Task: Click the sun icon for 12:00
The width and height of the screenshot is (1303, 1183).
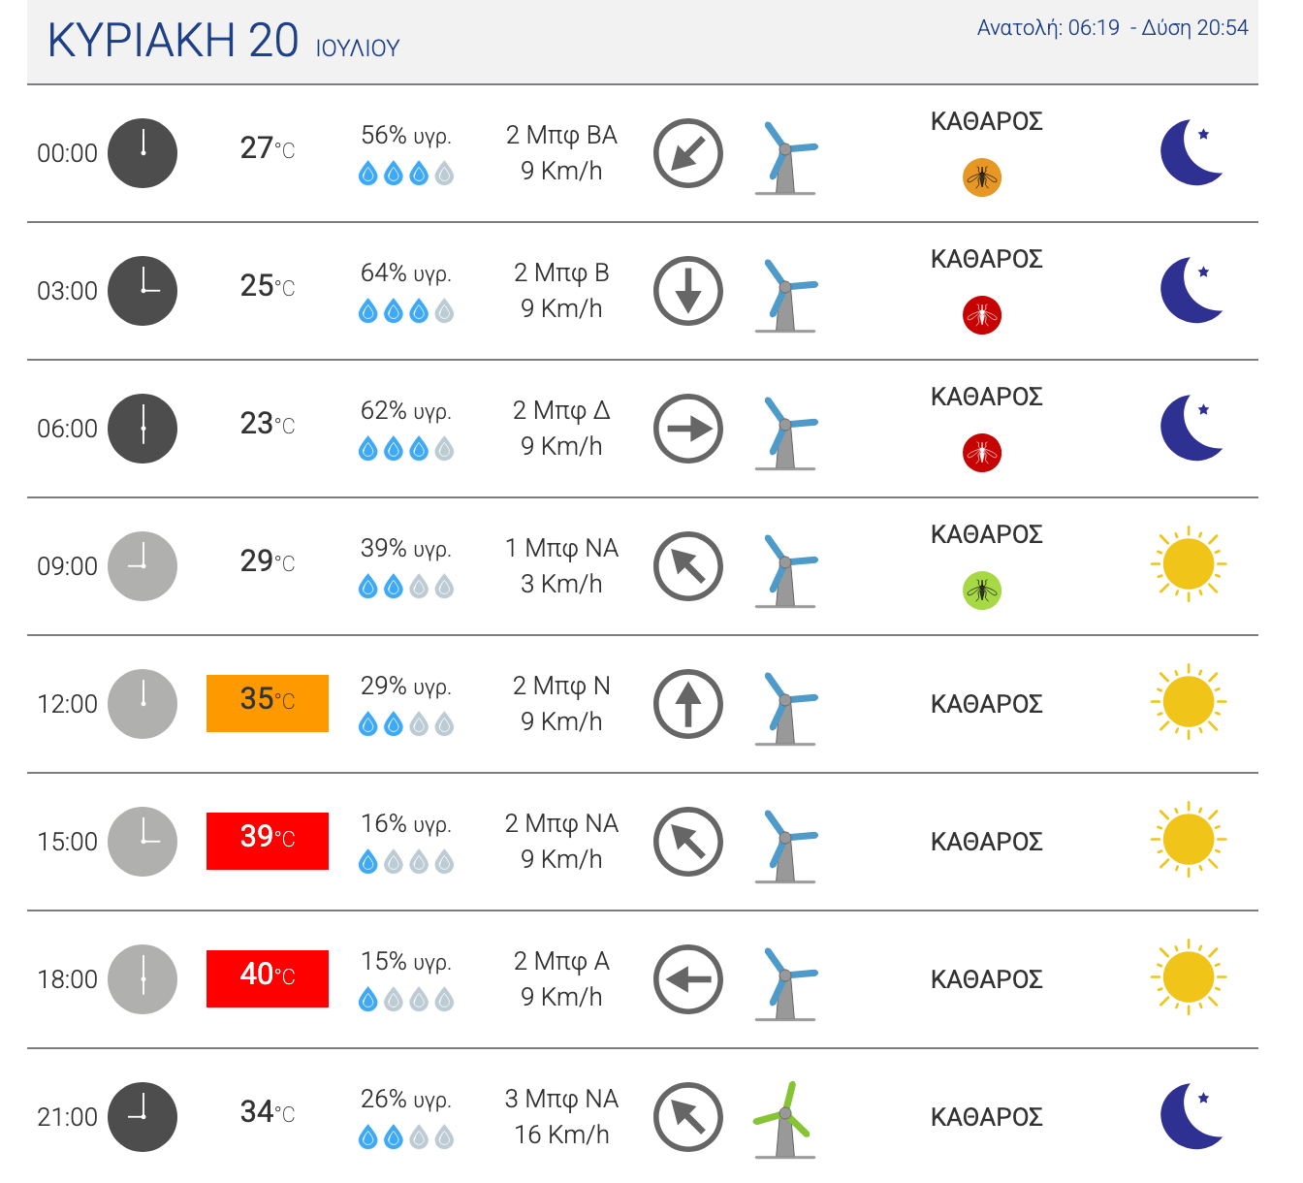Action: click(x=1189, y=702)
